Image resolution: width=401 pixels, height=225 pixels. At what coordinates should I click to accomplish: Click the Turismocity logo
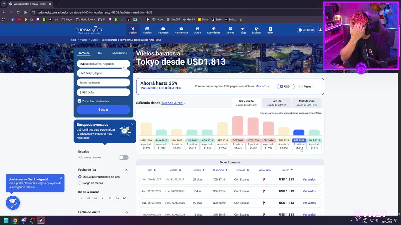89,30
